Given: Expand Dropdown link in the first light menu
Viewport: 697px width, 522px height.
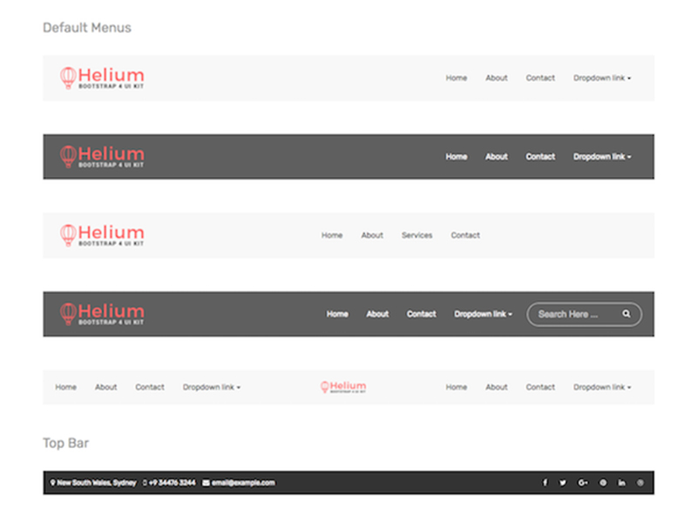Looking at the screenshot, I should click(601, 78).
